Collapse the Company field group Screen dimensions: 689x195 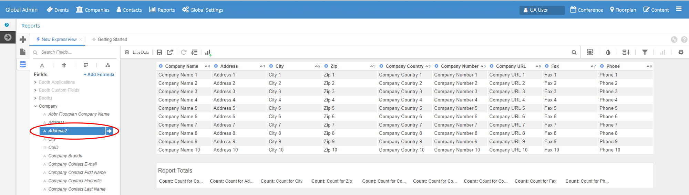(x=35, y=106)
